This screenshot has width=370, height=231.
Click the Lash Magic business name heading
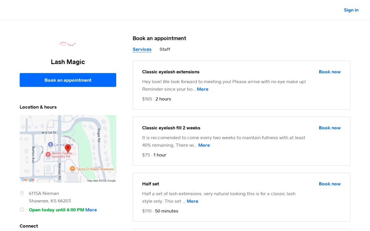(68, 62)
